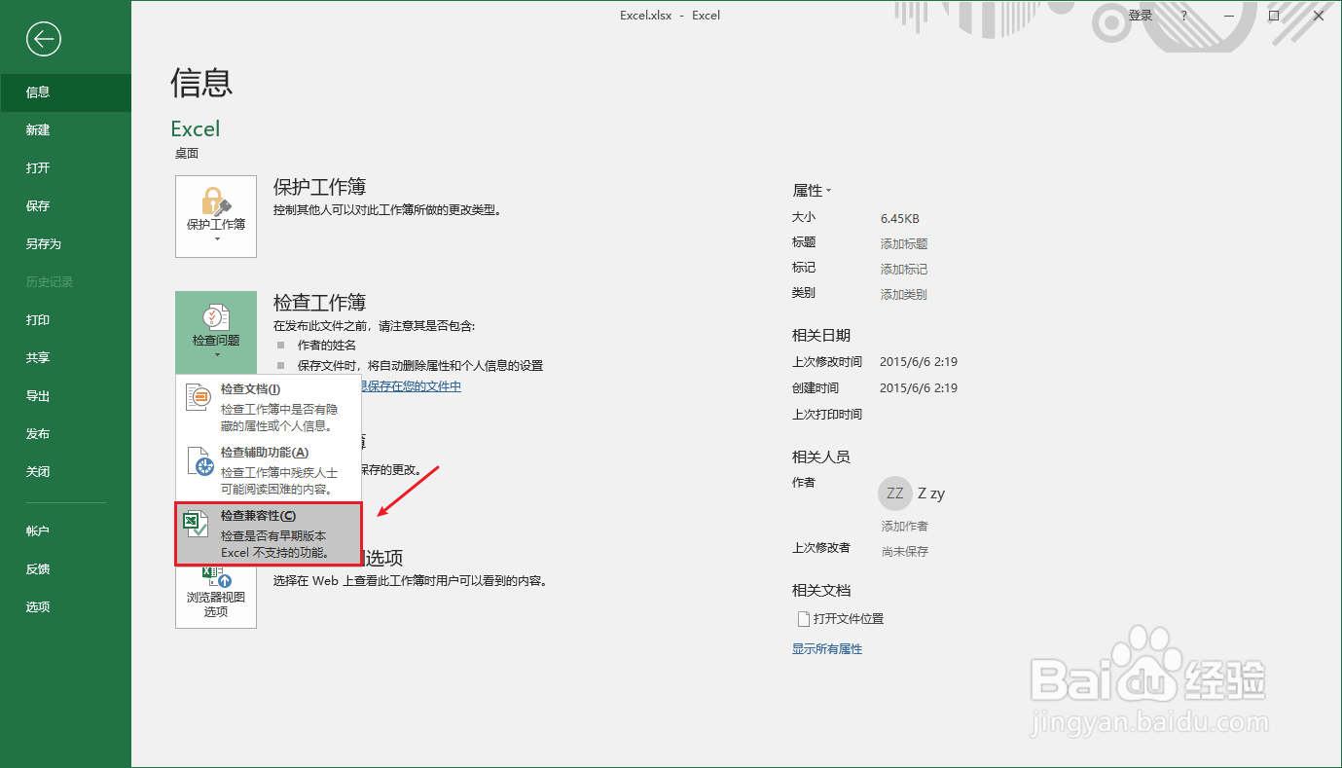
Task: Go to the 打开 open tab
Action: [65, 168]
